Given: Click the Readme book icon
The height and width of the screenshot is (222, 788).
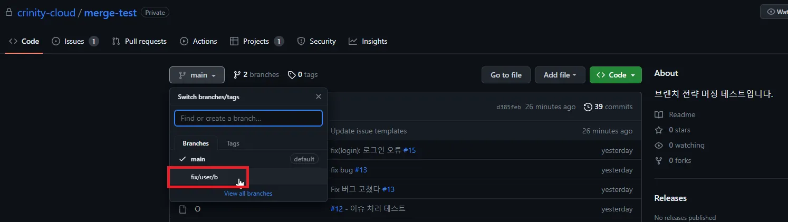Looking at the screenshot, I should pos(658,115).
